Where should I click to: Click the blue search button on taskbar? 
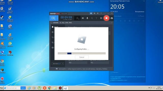click(23, 88)
